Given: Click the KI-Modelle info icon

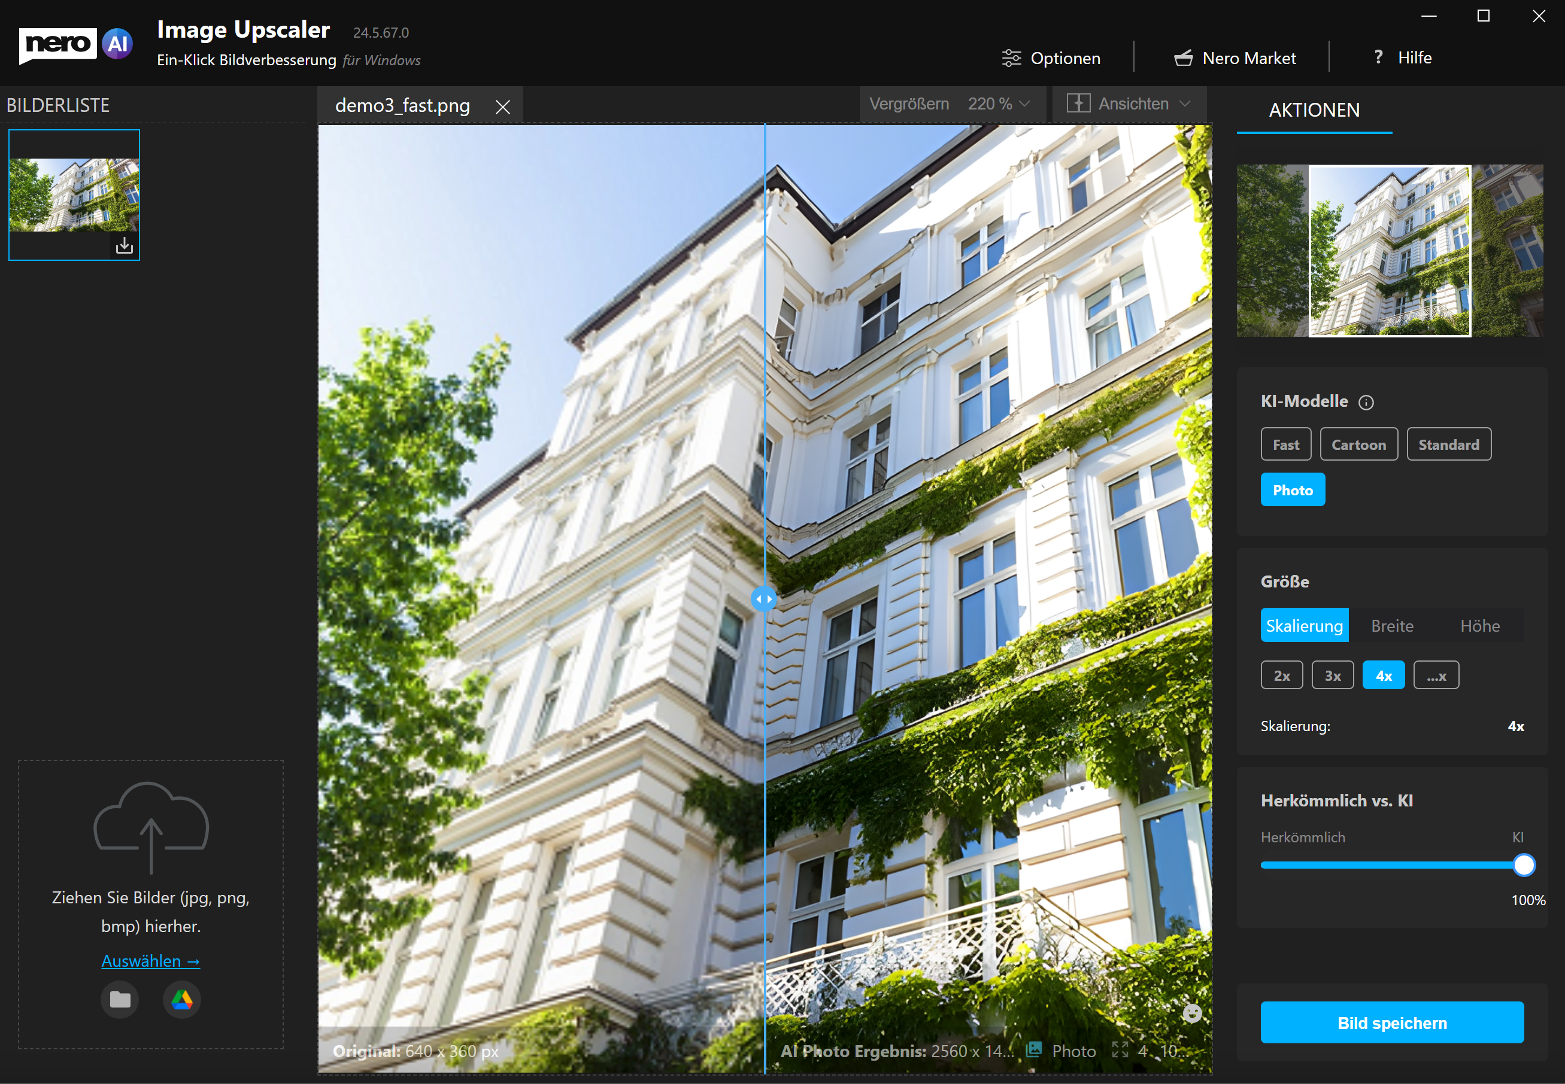Looking at the screenshot, I should point(1366,403).
